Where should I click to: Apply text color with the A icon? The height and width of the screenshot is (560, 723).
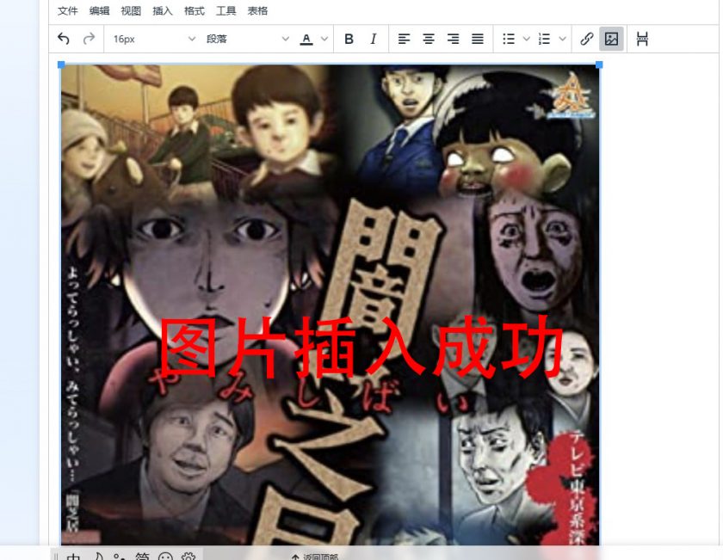(306, 40)
